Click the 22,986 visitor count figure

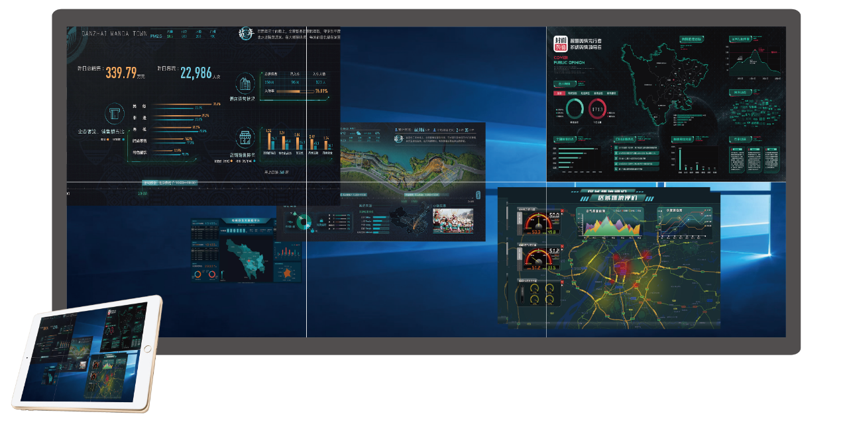pos(196,72)
